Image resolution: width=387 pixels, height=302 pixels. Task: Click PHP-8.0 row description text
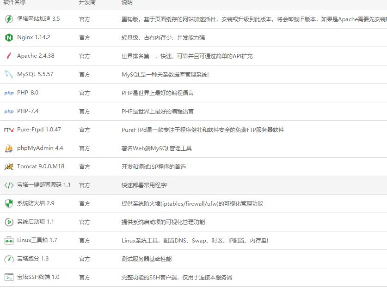(158, 93)
